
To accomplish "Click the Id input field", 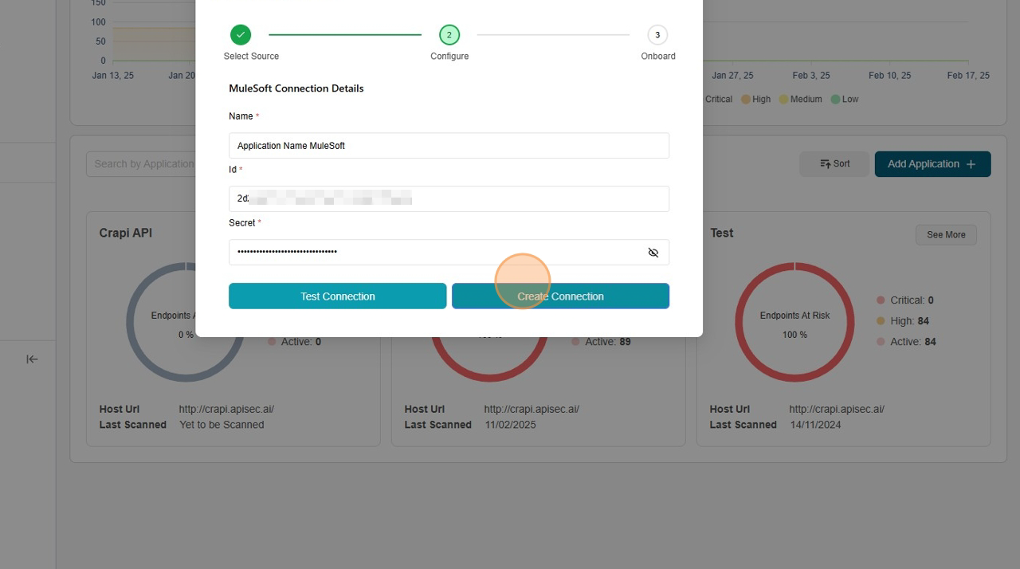I will (449, 198).
